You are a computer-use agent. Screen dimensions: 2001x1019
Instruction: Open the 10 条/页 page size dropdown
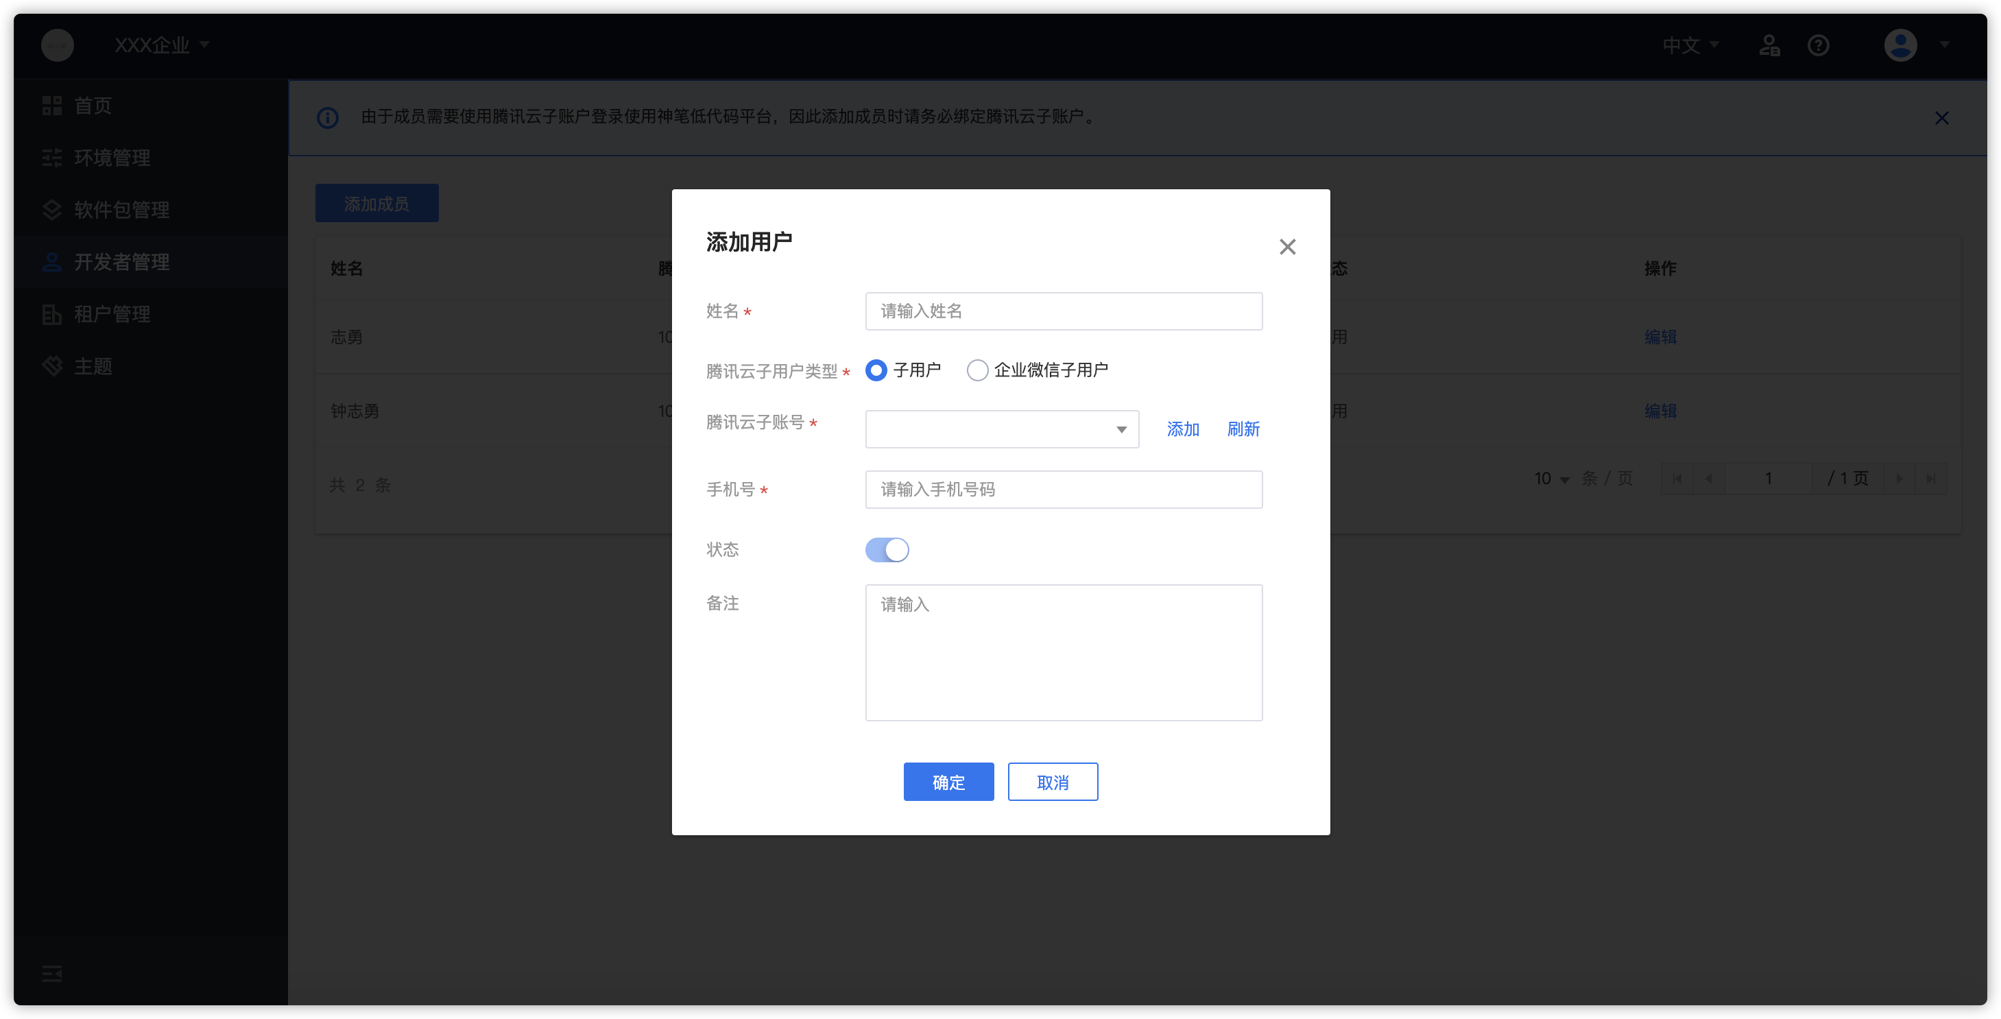point(1551,479)
